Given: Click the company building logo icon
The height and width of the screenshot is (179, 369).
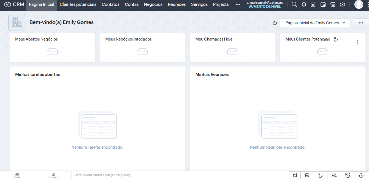Looking at the screenshot, I should pos(17,22).
